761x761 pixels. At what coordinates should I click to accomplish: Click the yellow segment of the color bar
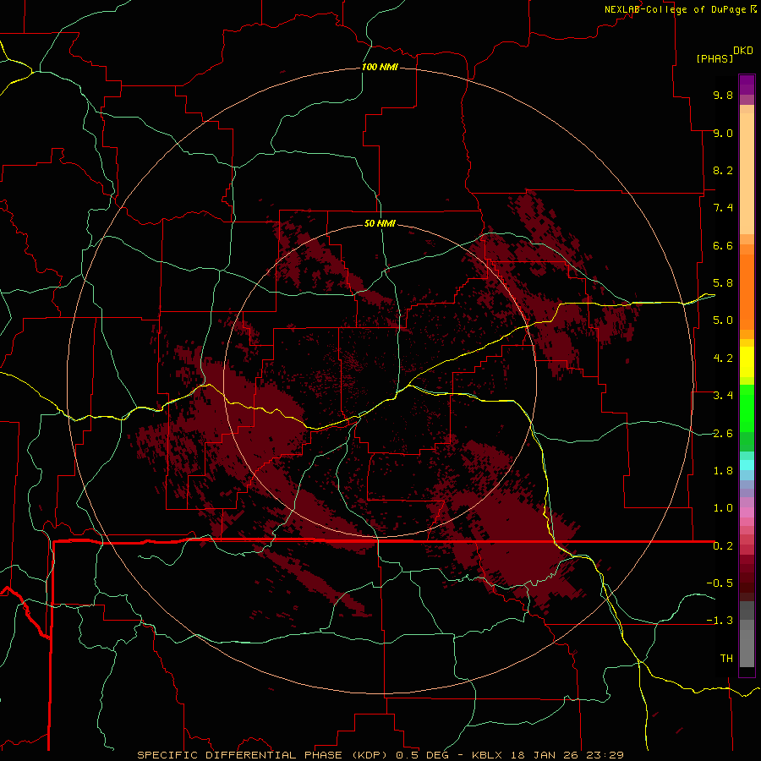(747, 362)
